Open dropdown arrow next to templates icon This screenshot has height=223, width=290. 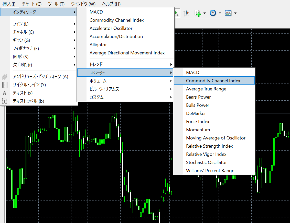[235, 13]
